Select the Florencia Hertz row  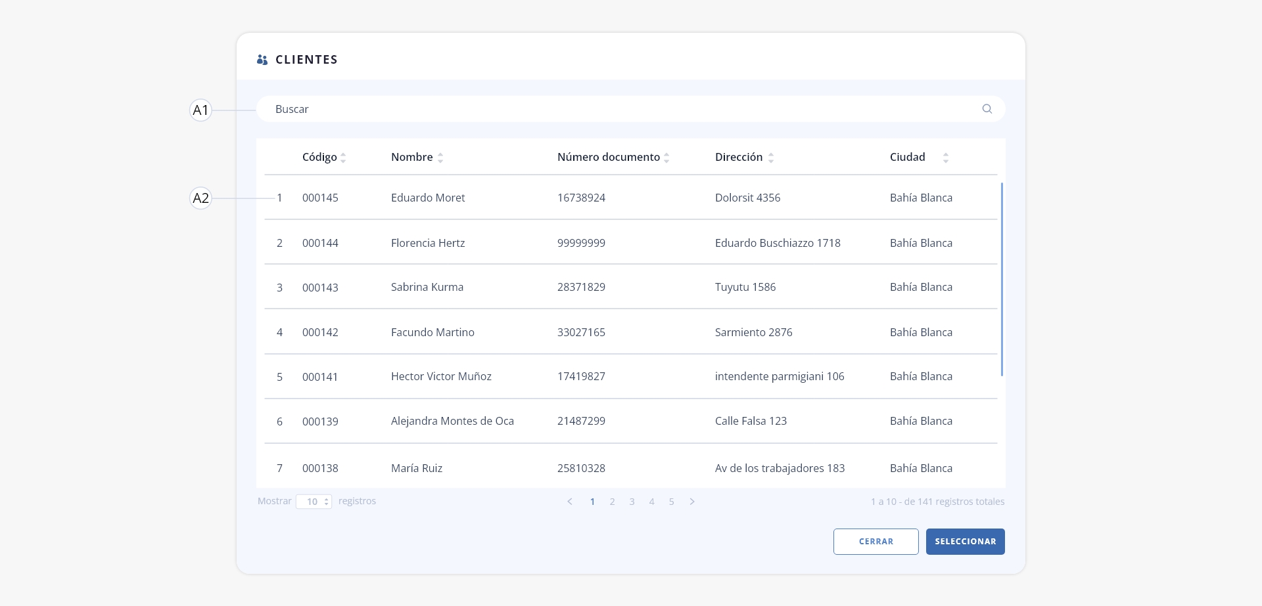[x=631, y=243]
